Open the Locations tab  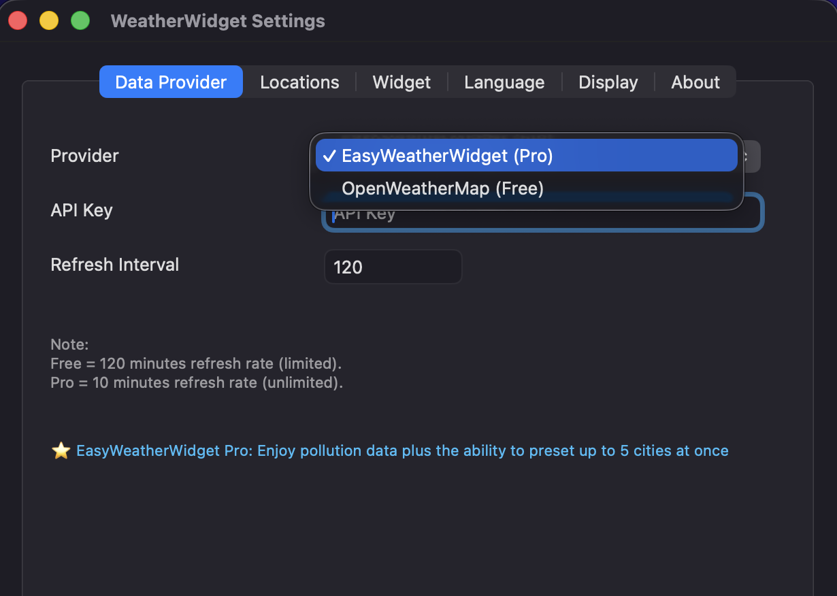point(299,82)
